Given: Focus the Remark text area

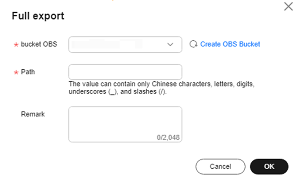Looking at the screenshot, I should (125, 124).
